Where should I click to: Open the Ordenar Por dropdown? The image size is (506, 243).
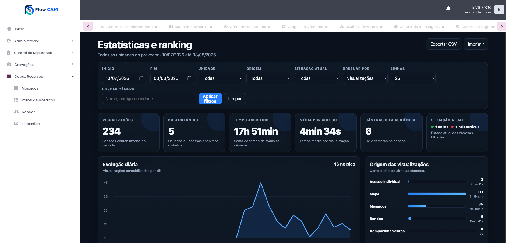pyautogui.click(x=365, y=78)
